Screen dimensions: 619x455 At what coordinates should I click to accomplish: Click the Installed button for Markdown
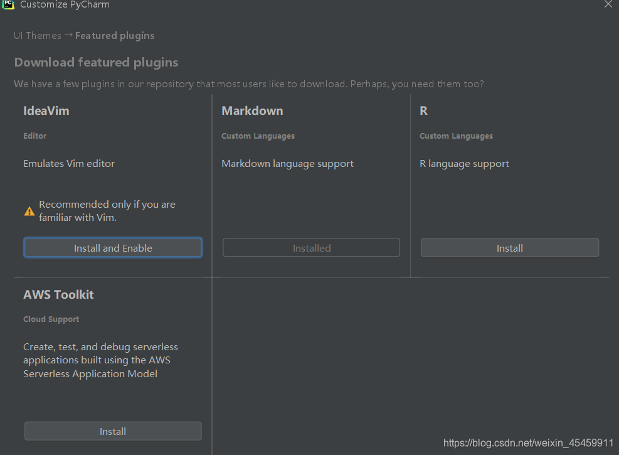point(311,248)
